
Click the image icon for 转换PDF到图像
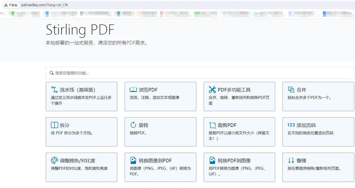click(x=212, y=160)
